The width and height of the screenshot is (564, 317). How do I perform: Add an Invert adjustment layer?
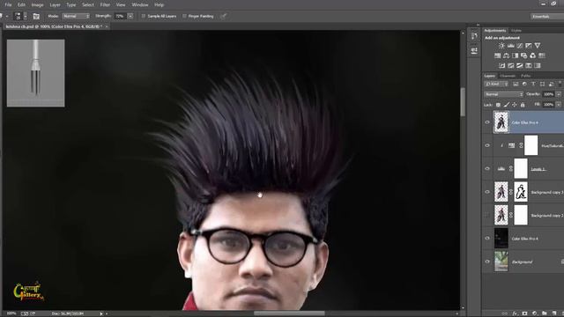click(x=501, y=66)
